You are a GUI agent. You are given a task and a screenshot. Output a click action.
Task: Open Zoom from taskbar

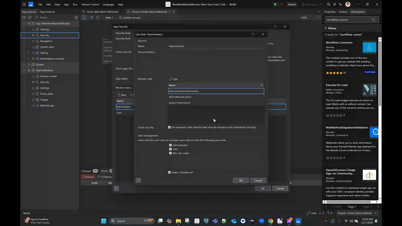point(261,221)
